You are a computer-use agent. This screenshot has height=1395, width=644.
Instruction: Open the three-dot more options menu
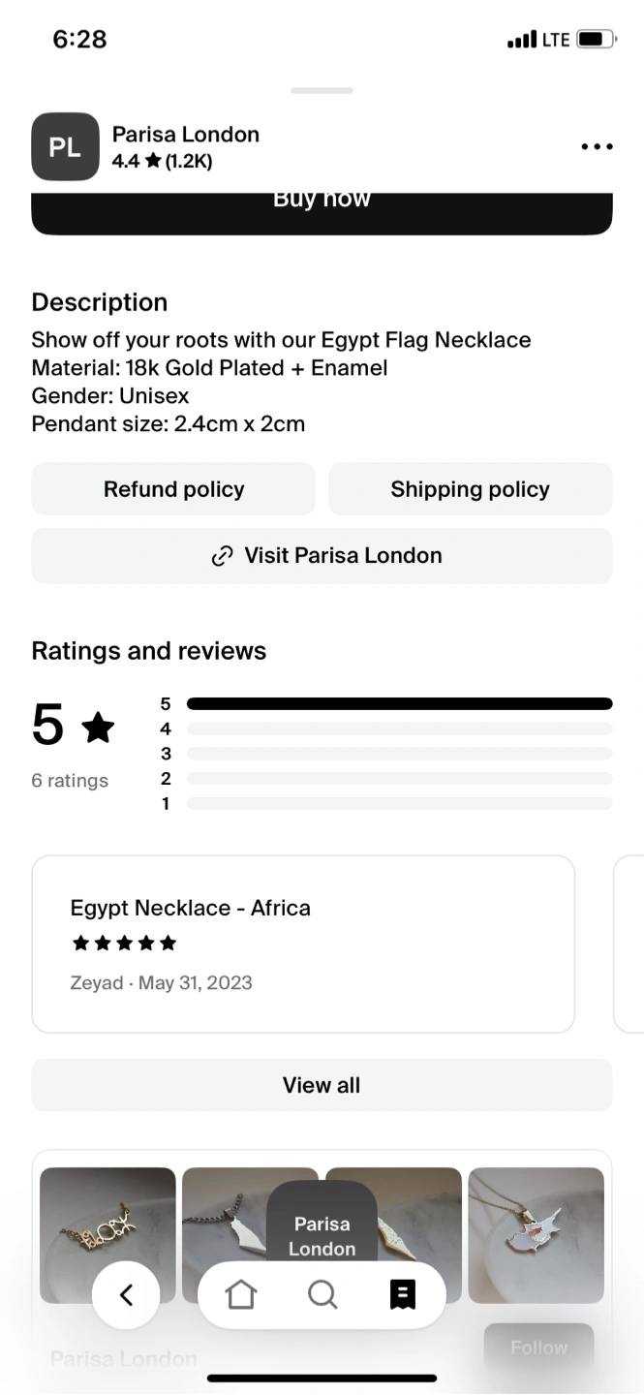[x=597, y=147]
